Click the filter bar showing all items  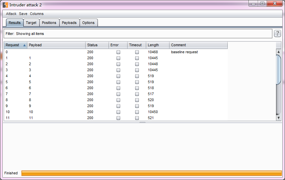coord(138,34)
